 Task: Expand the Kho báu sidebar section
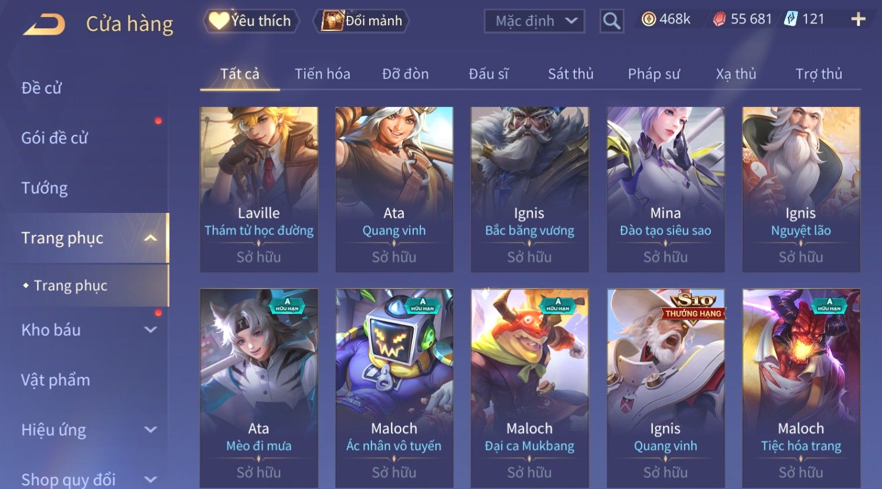point(151,330)
